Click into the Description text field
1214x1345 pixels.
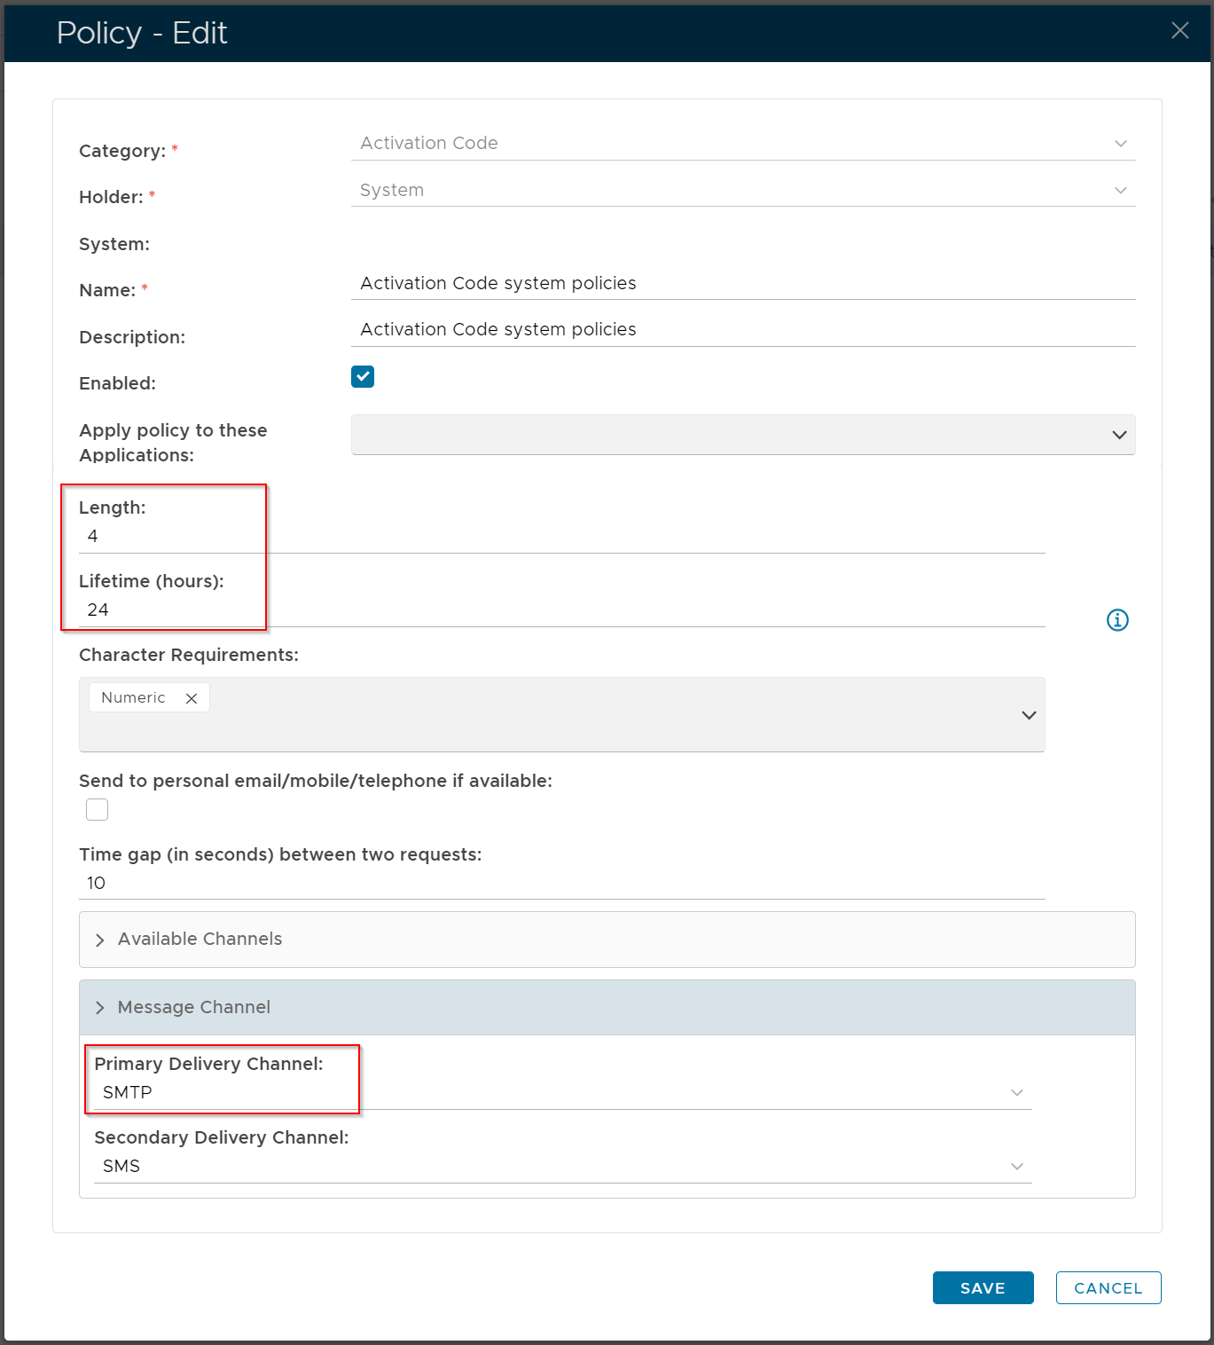click(742, 330)
